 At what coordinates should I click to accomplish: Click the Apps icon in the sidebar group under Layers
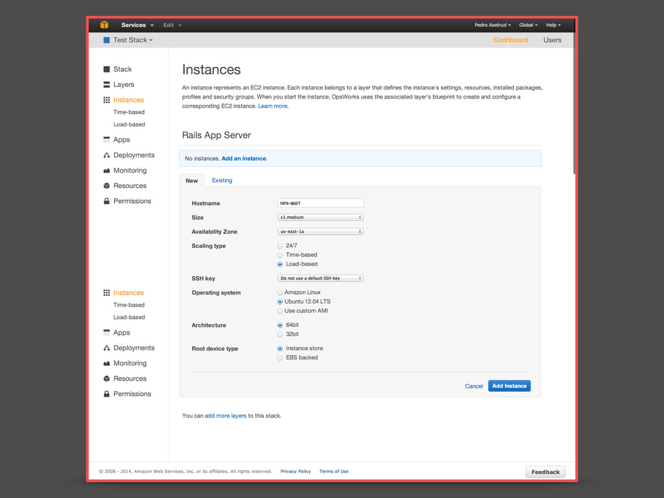point(106,139)
